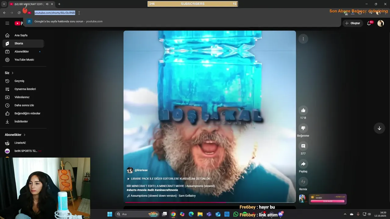Image resolution: width=390 pixels, height=219 pixels.
Task: Click the Remix button
Action: click(x=303, y=182)
